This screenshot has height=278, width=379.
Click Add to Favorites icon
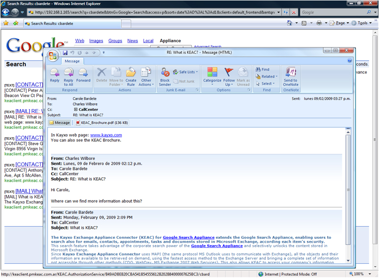coord(16,23)
